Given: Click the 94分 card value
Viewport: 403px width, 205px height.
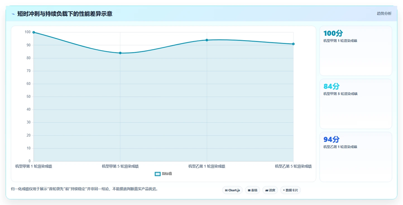Looking at the screenshot, I should coord(332,140).
